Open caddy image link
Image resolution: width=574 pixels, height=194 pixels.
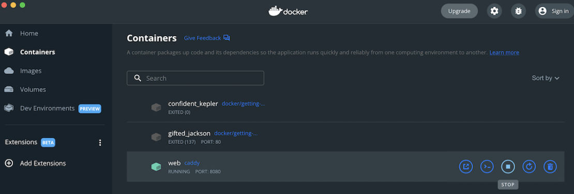pyautogui.click(x=192, y=163)
